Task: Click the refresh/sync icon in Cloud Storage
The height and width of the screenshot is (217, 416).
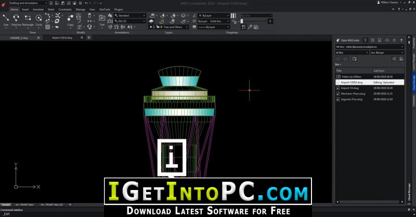Action: tap(387, 40)
